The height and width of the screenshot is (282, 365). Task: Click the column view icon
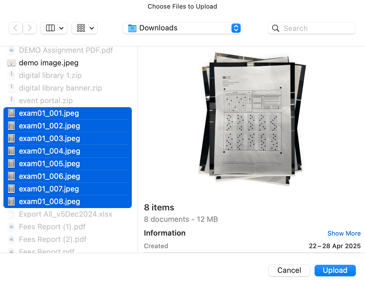(50, 28)
